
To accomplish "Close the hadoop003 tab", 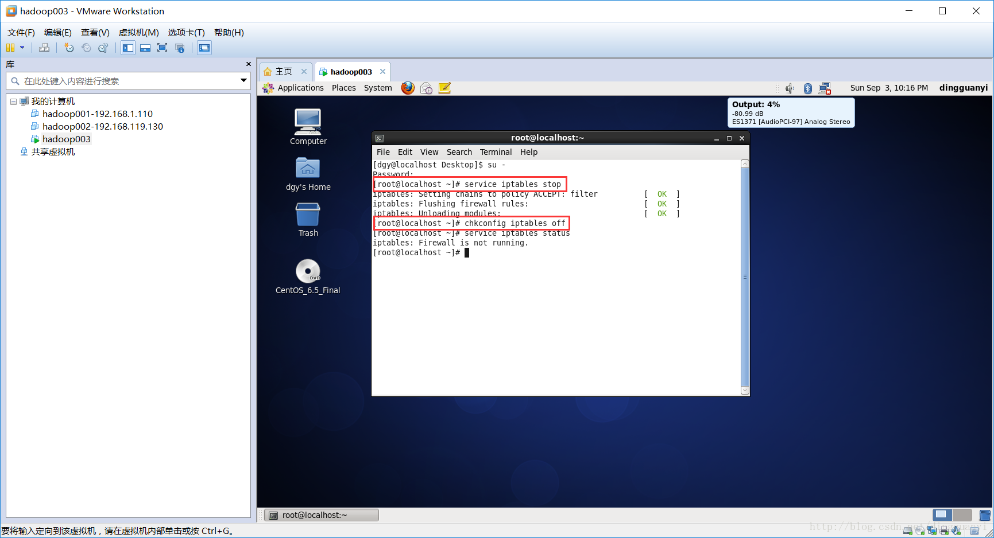I will pos(382,72).
